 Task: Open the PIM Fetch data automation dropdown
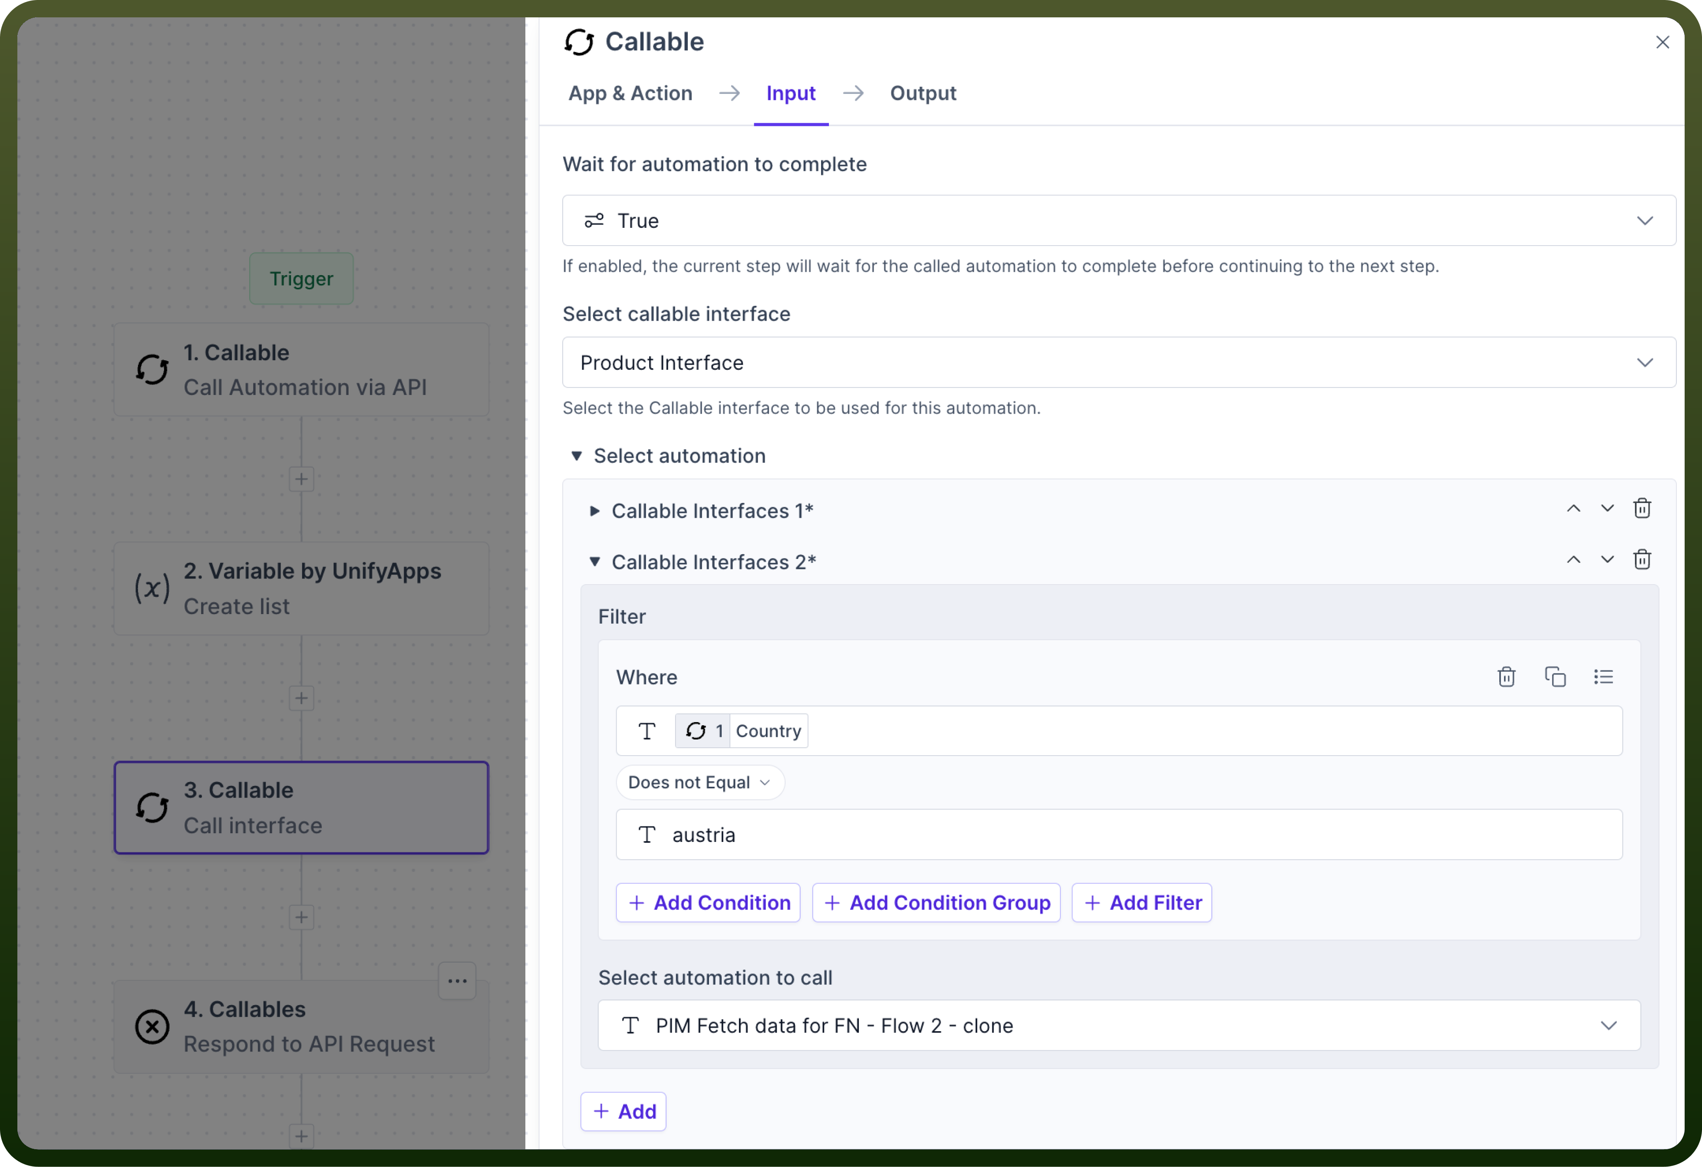(1118, 1025)
